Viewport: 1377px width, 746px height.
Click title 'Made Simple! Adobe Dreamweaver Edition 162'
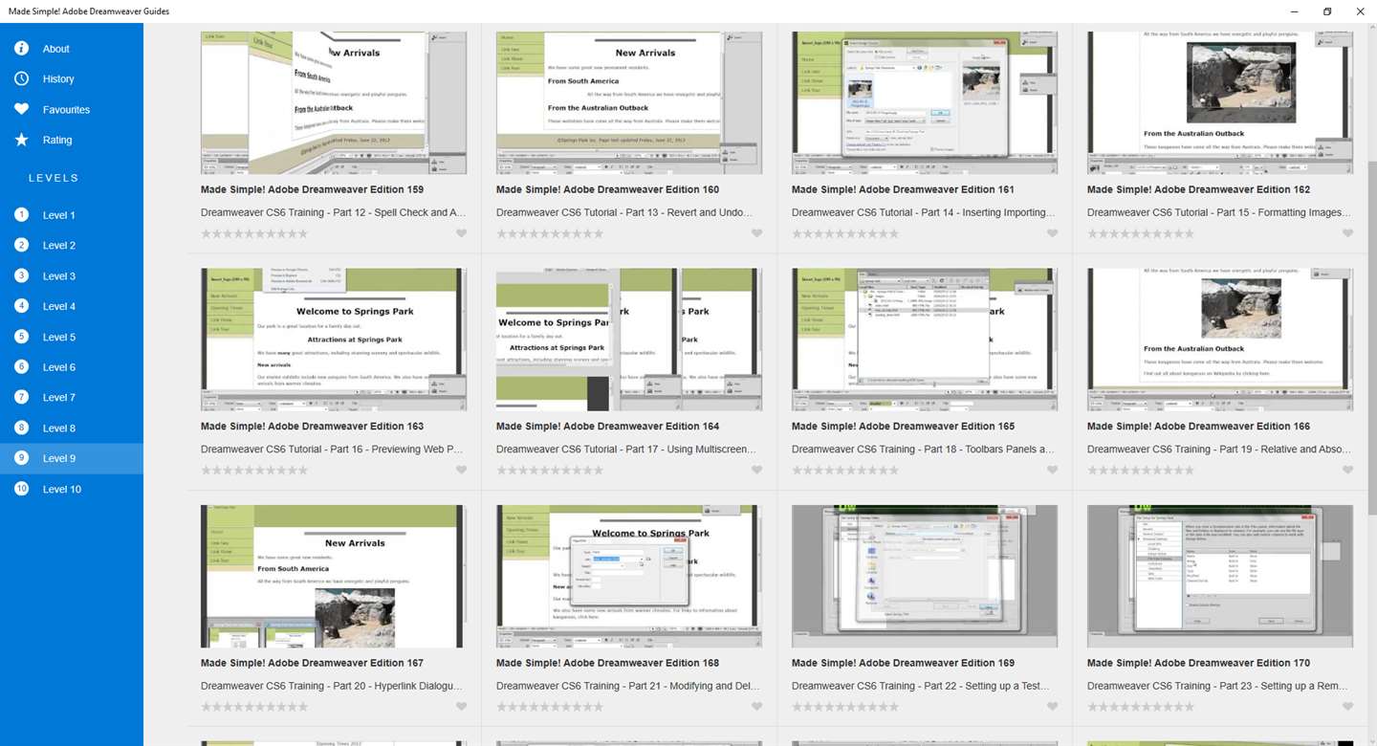tap(1198, 189)
